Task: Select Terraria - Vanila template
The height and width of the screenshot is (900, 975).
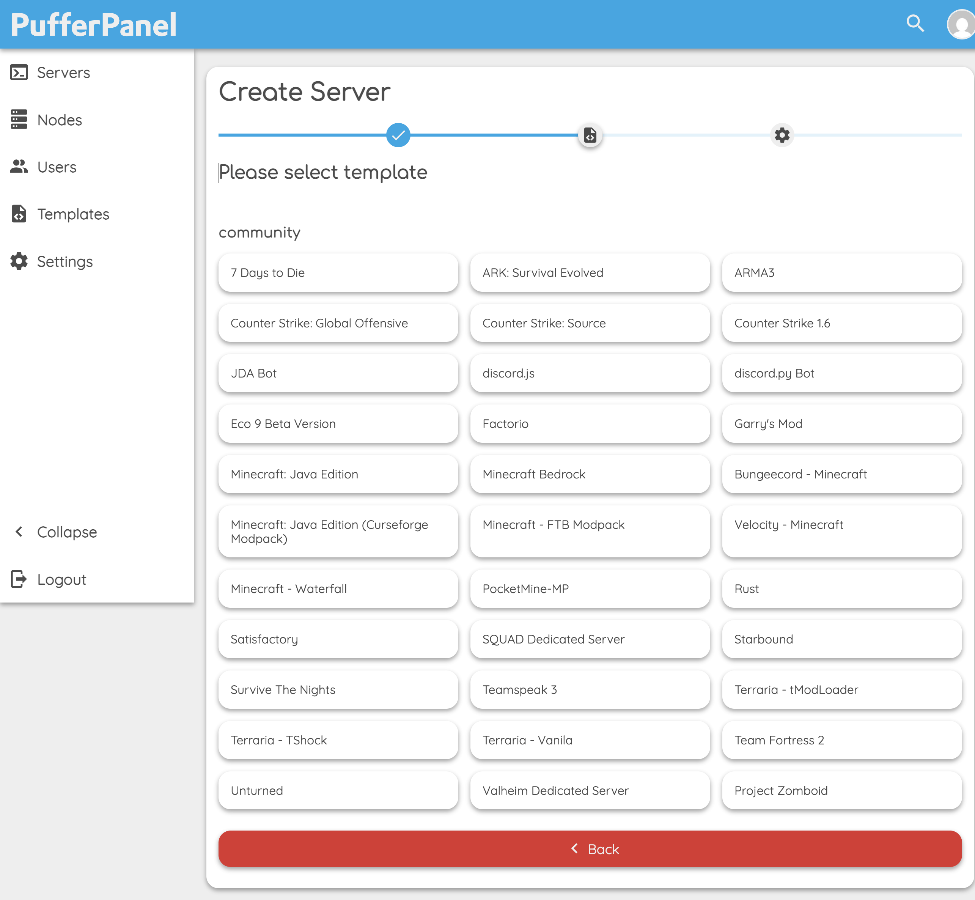Action: pyautogui.click(x=590, y=740)
